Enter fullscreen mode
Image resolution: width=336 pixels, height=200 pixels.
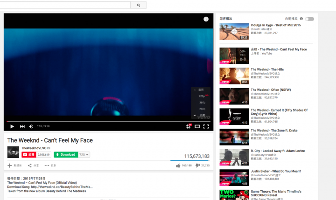coord(206,126)
